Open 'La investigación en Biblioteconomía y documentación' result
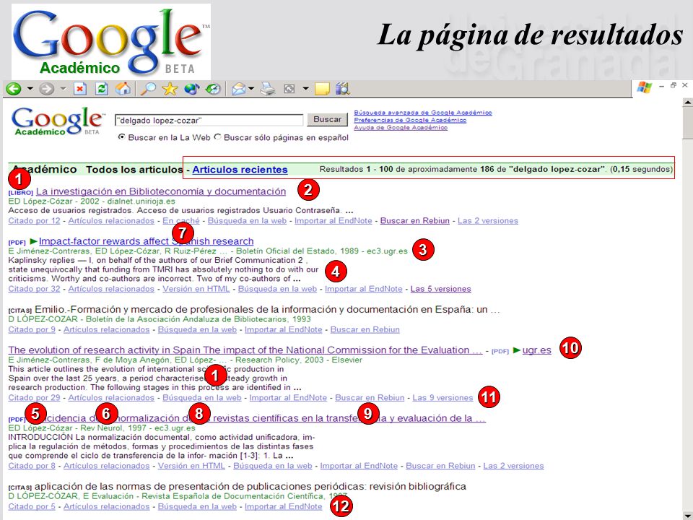This screenshot has width=693, height=520. 161,191
